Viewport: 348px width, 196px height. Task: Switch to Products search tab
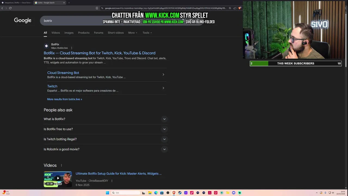coord(84,33)
